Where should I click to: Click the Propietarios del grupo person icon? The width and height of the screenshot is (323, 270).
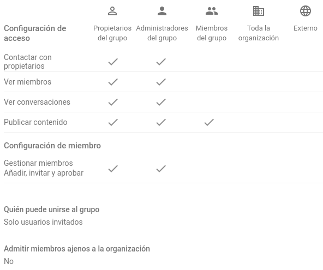tap(112, 11)
